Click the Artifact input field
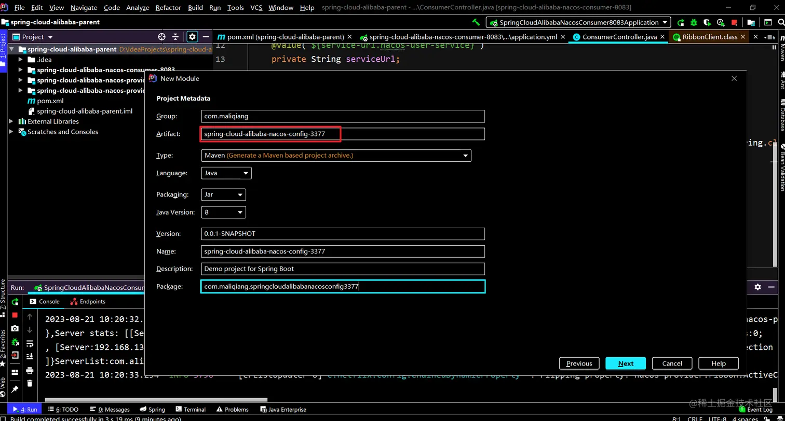This screenshot has width=785, height=421. [343, 134]
